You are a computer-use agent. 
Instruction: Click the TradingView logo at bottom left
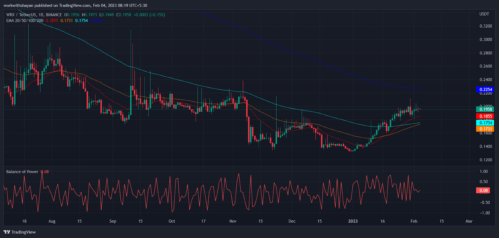point(20,232)
